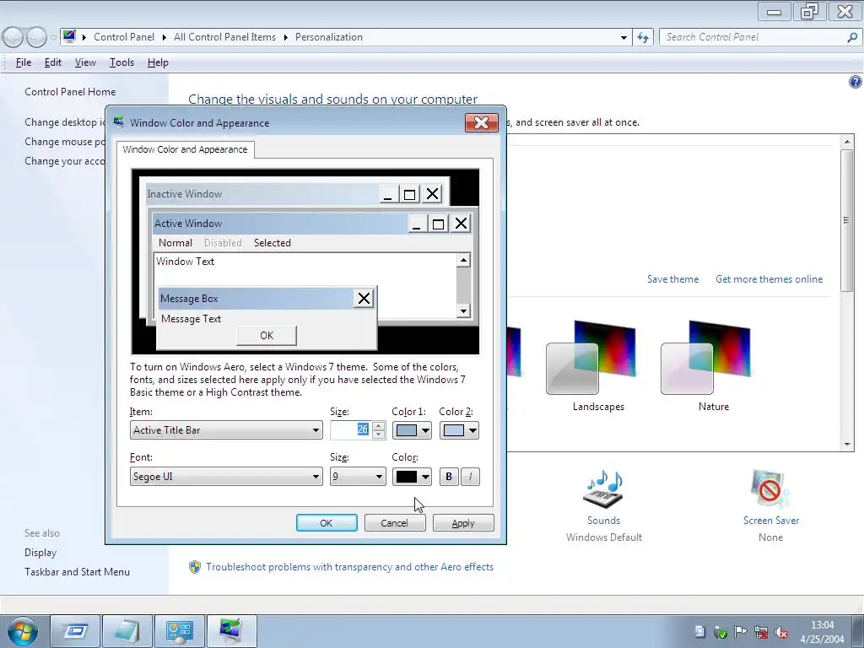Screen dimensions: 864x648
Task: Click Save theme link
Action: (672, 279)
